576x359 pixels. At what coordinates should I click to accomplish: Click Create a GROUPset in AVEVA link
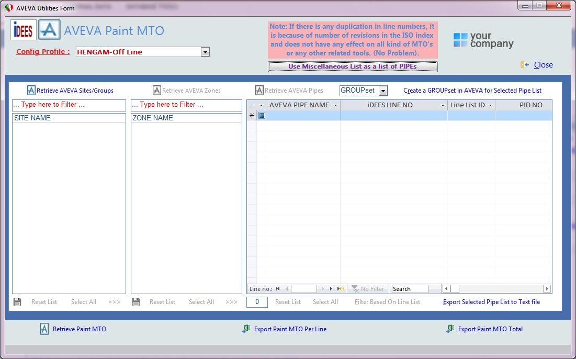pyautogui.click(x=472, y=91)
